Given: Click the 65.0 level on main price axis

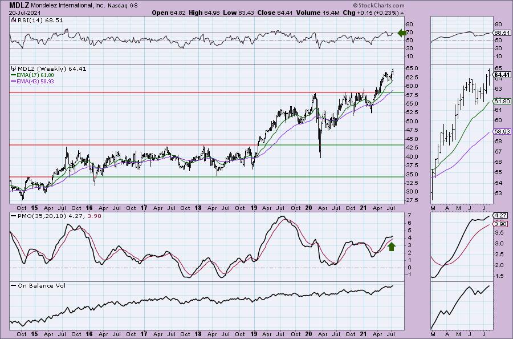Looking at the screenshot, I should pos(413,68).
